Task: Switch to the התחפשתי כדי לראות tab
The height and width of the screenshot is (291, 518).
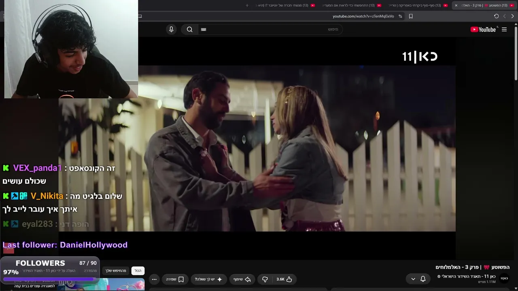Action: [352, 5]
